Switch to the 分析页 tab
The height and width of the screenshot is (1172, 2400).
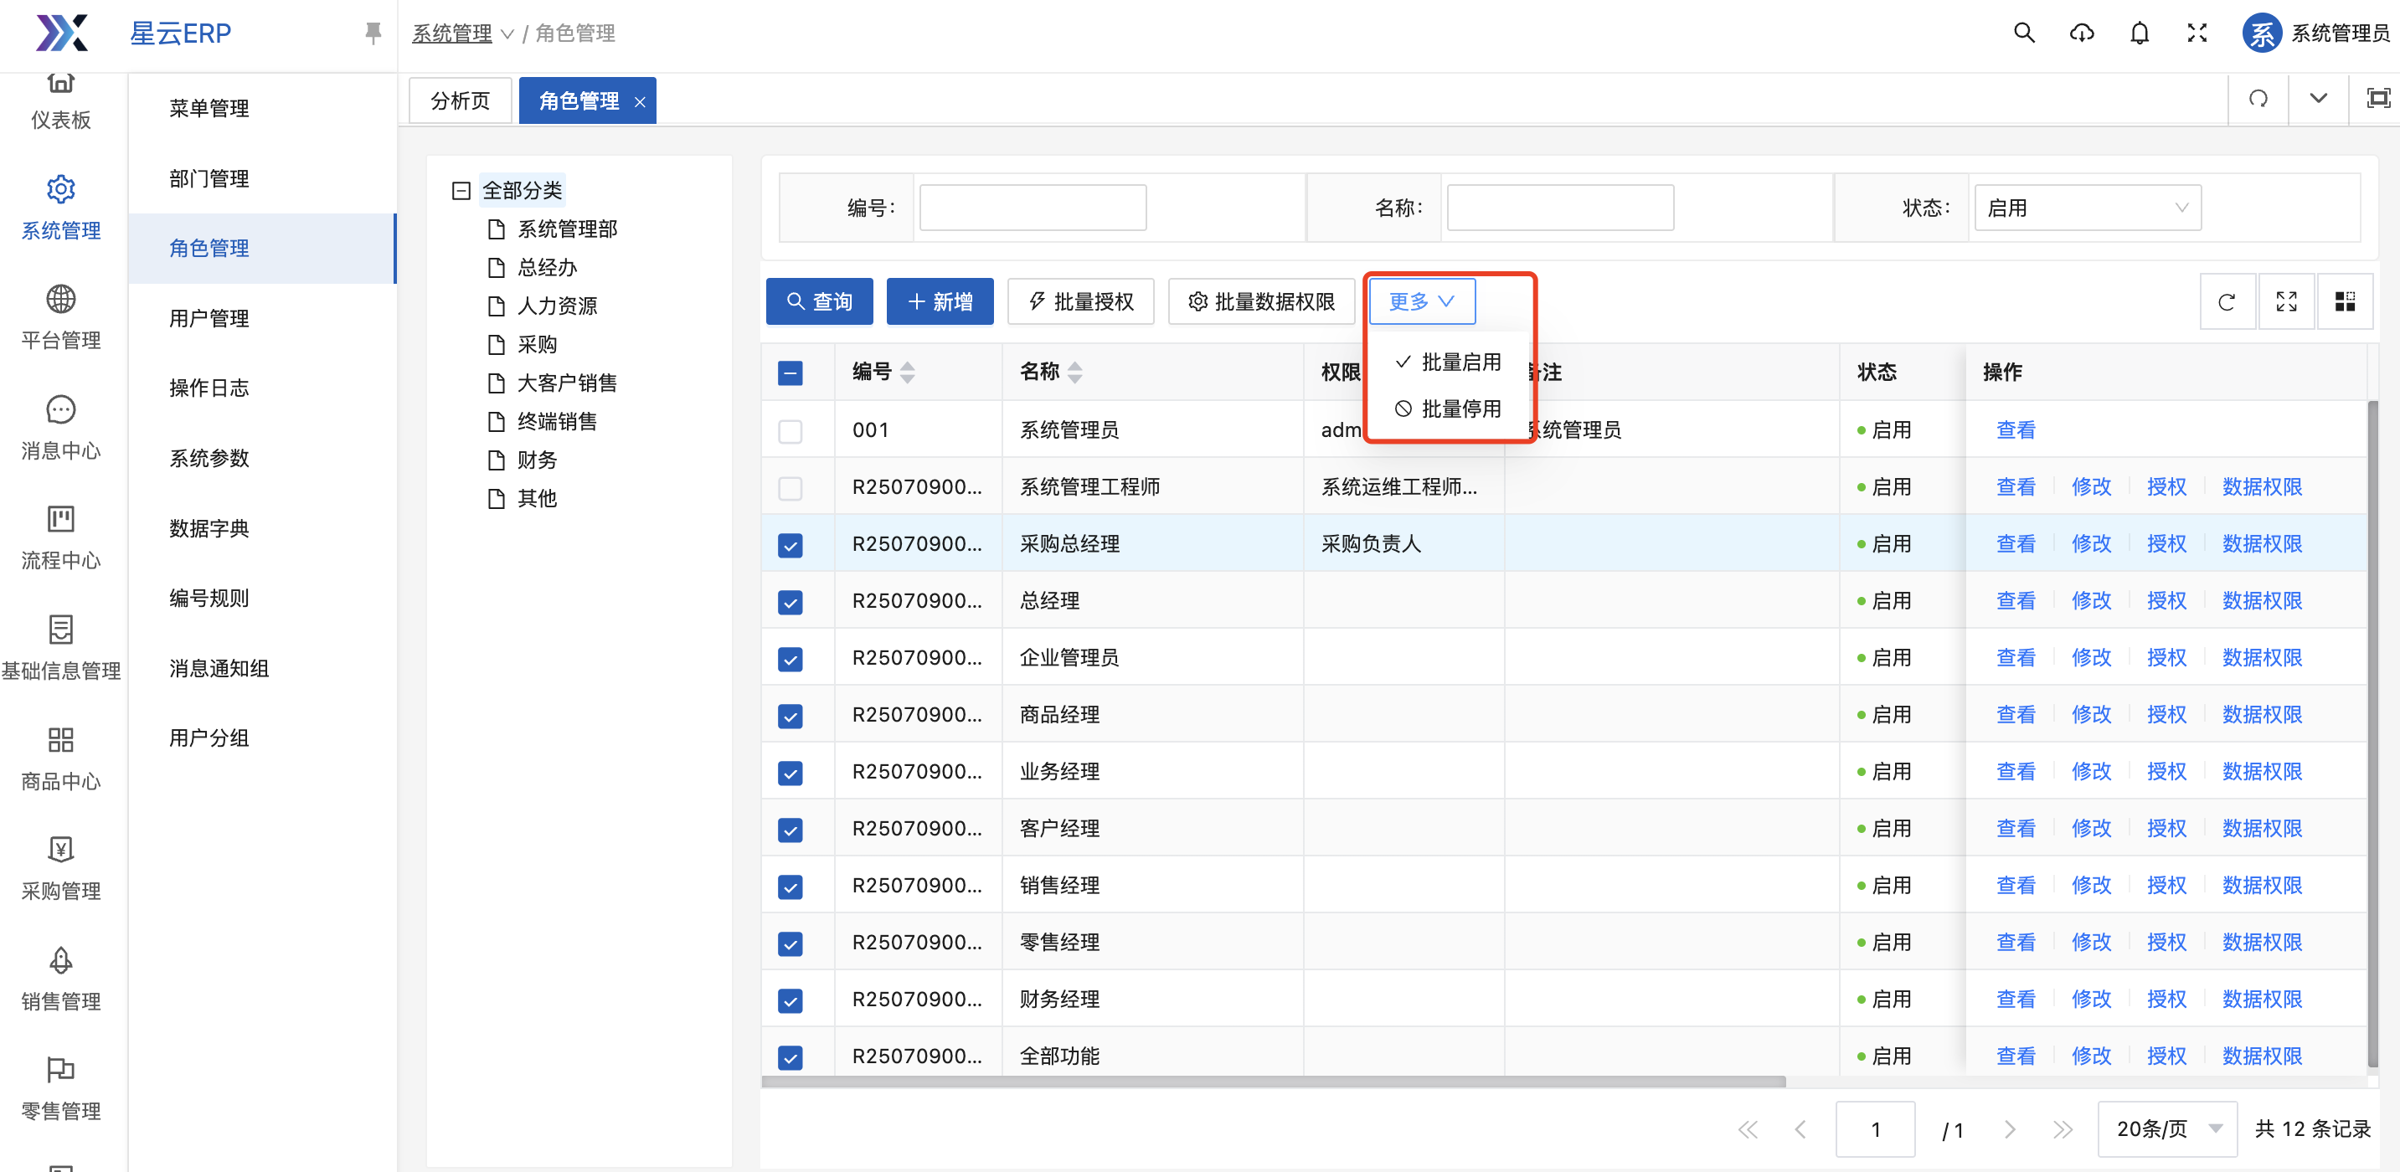[461, 100]
